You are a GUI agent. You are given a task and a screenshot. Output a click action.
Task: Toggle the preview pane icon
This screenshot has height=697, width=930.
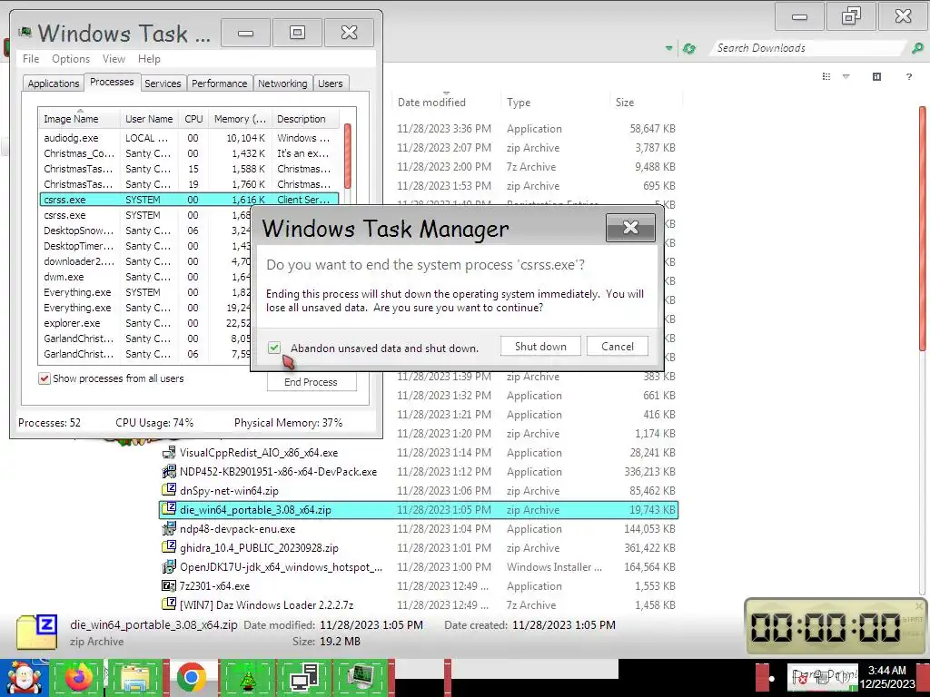click(876, 76)
